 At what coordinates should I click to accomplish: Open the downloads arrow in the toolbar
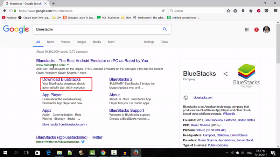tap(243, 11)
